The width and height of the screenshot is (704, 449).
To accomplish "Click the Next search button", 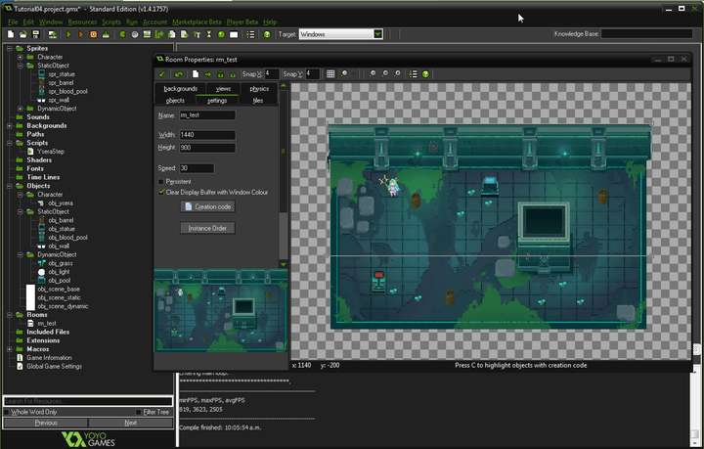I will [x=131, y=423].
